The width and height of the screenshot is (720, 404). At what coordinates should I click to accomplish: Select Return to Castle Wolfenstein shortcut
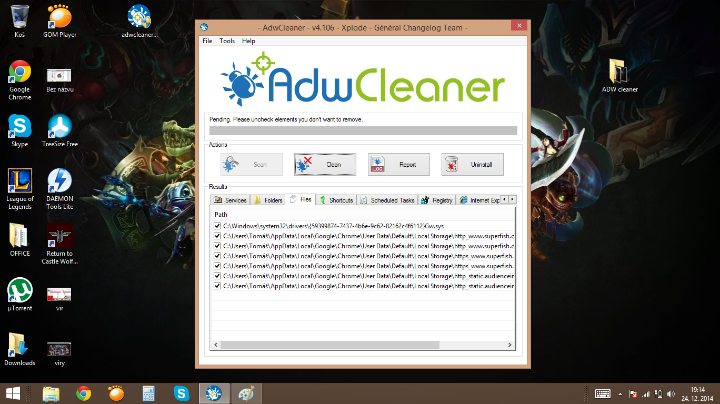(59, 244)
